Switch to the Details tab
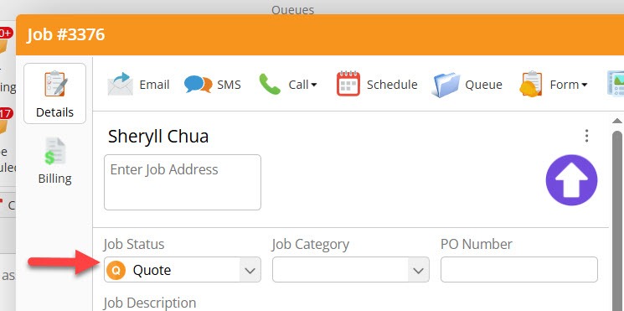The width and height of the screenshot is (624, 311). click(55, 94)
